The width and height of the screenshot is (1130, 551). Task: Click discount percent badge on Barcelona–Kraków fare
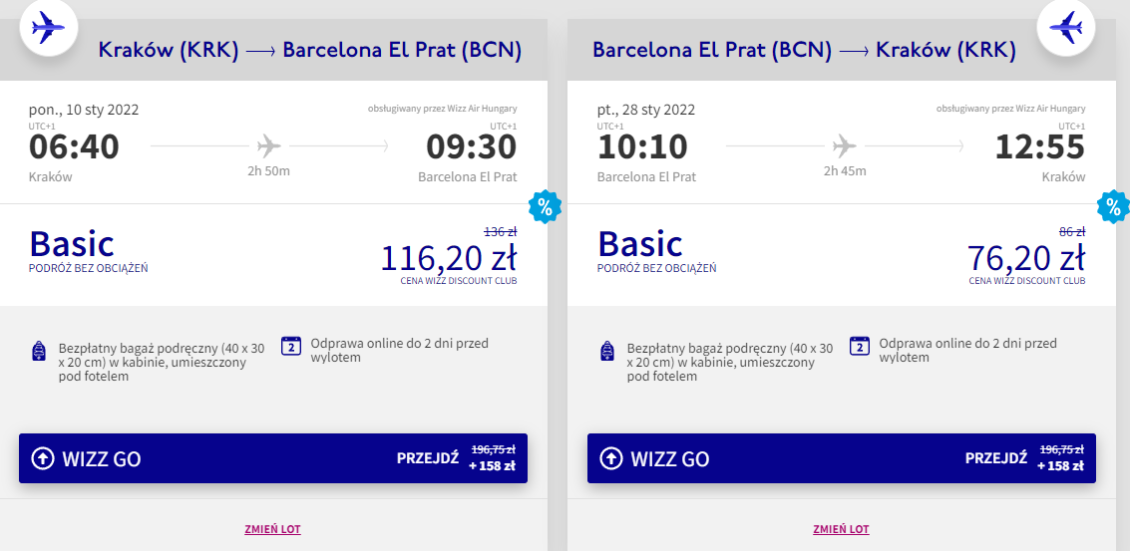pos(1113,207)
